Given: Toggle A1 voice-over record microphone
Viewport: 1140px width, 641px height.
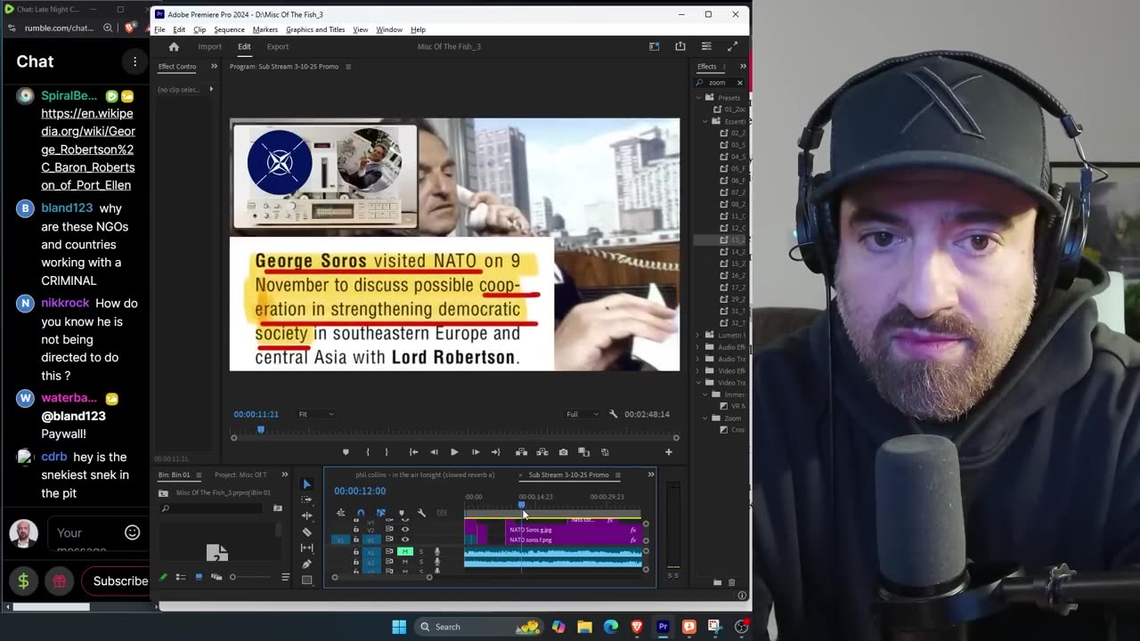Looking at the screenshot, I should [x=437, y=552].
